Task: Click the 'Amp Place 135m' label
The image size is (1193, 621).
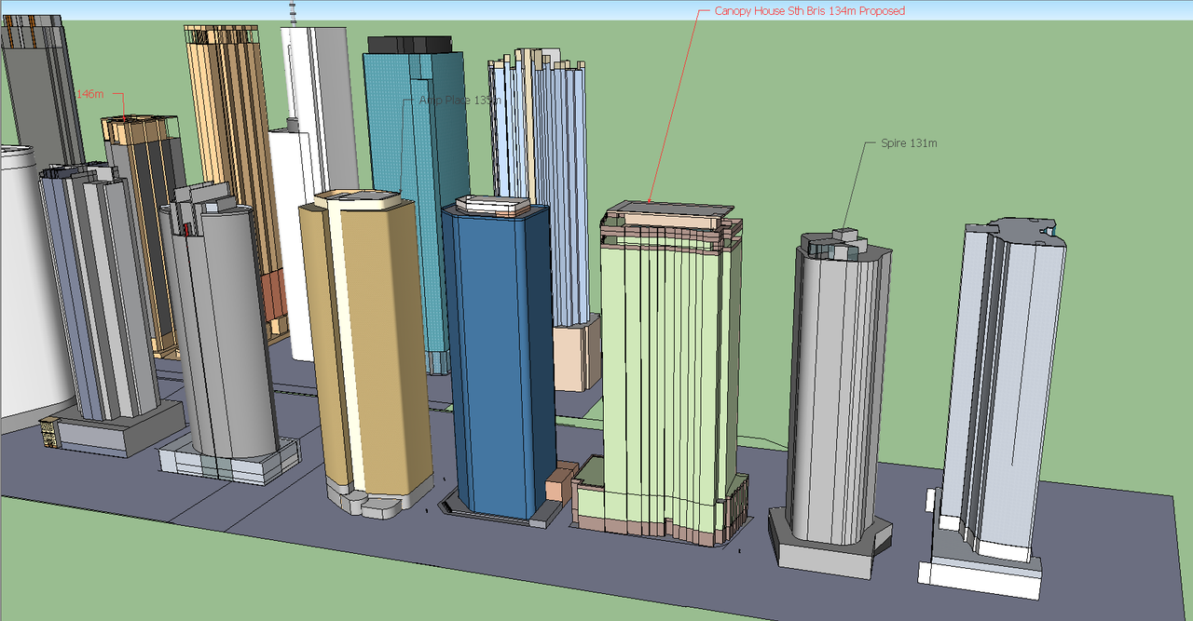Action: pyautogui.click(x=459, y=100)
